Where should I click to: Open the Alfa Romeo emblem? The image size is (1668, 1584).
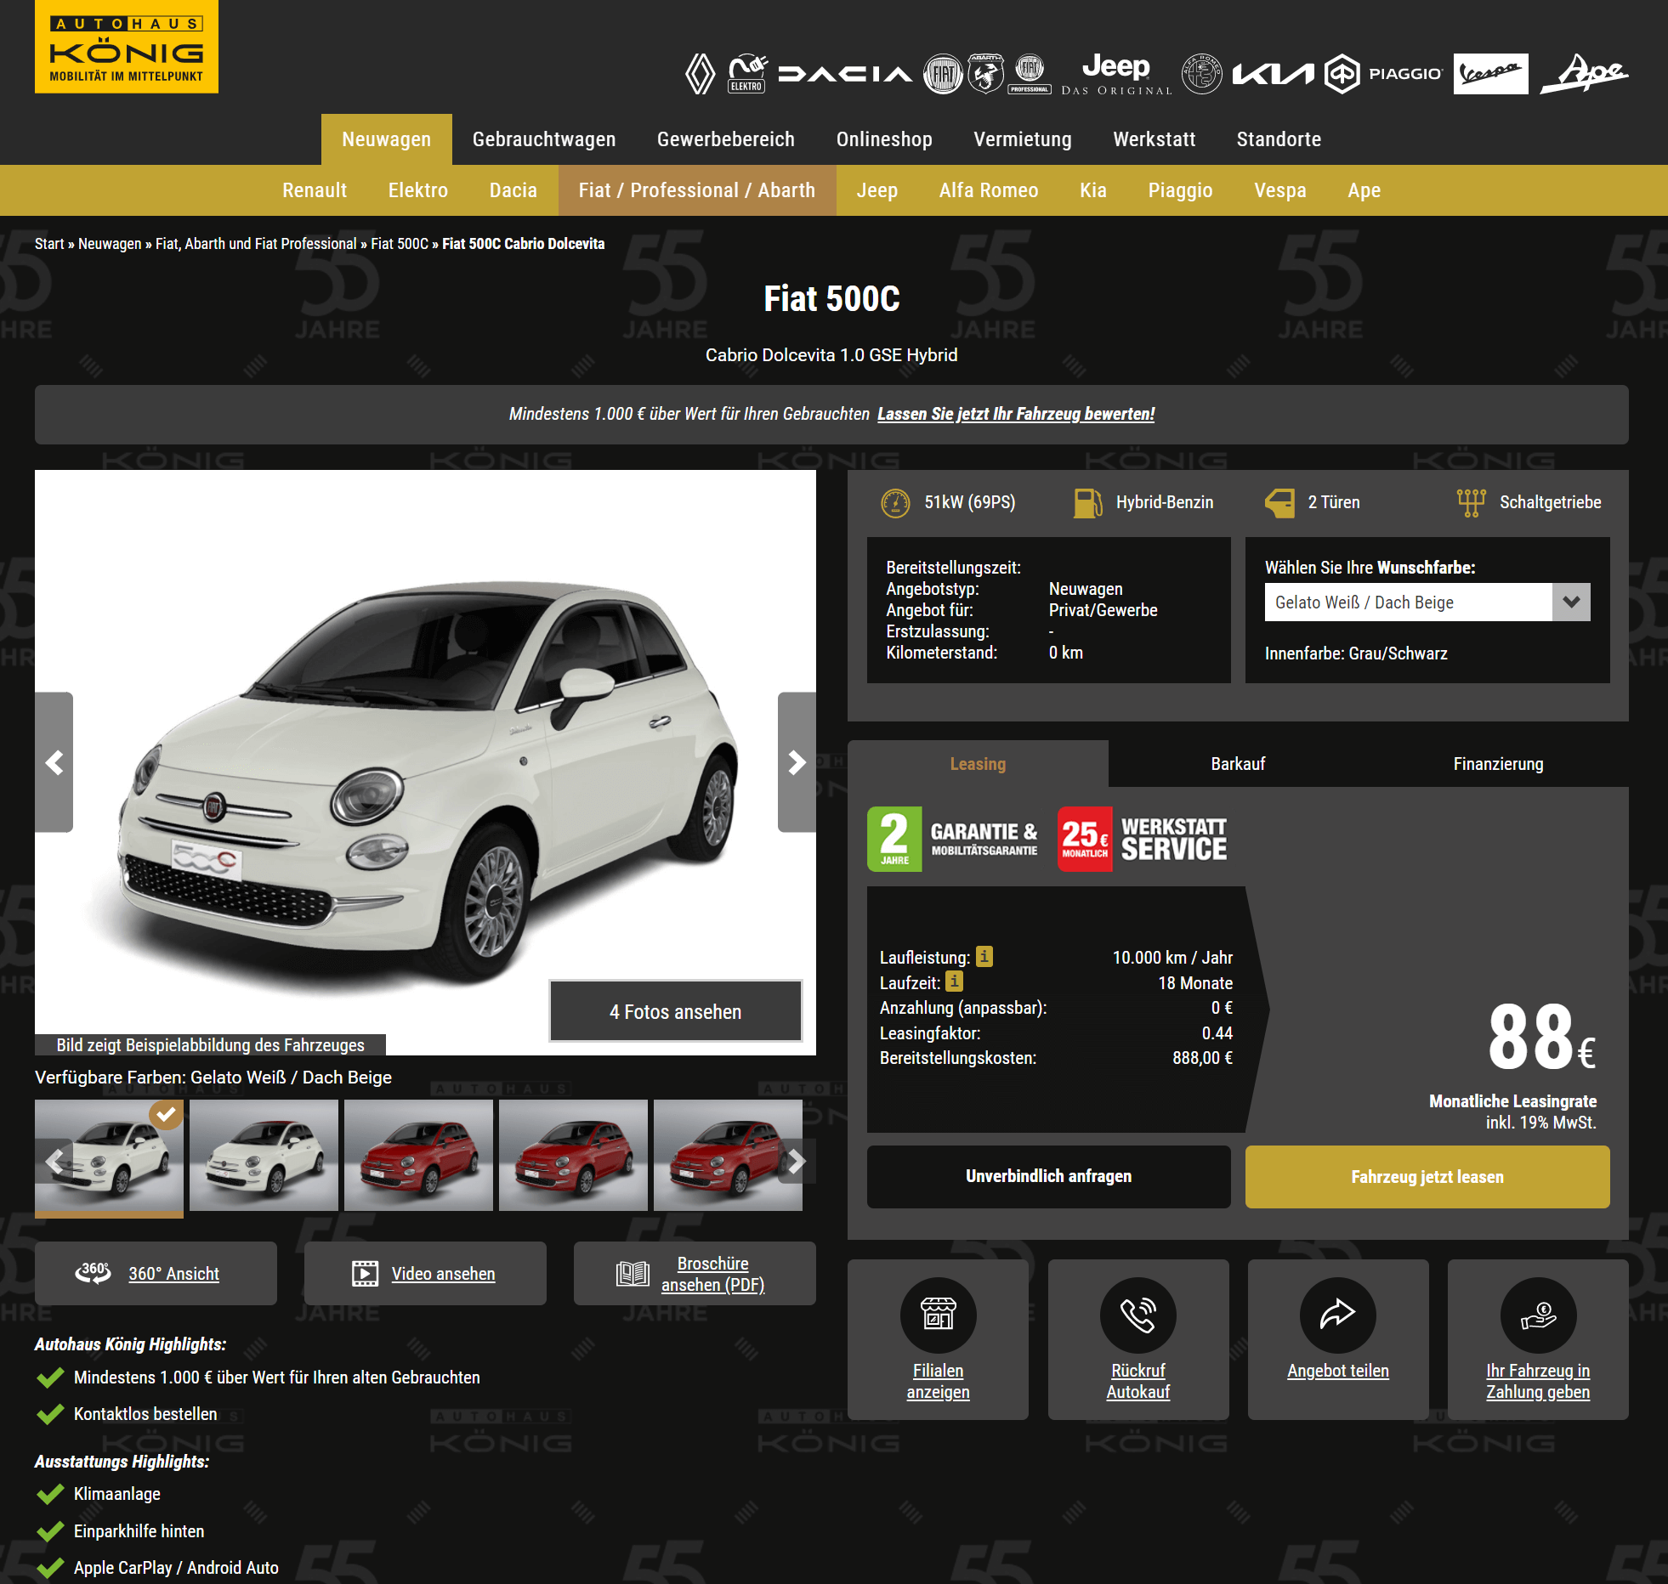point(1202,74)
